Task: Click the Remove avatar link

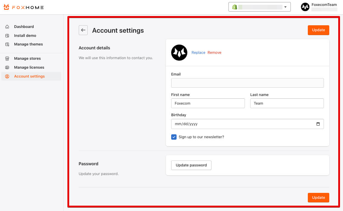Action: click(x=214, y=53)
